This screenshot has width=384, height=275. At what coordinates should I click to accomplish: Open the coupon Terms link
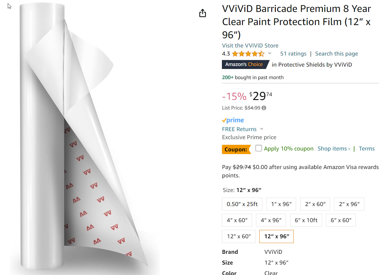coord(367,149)
